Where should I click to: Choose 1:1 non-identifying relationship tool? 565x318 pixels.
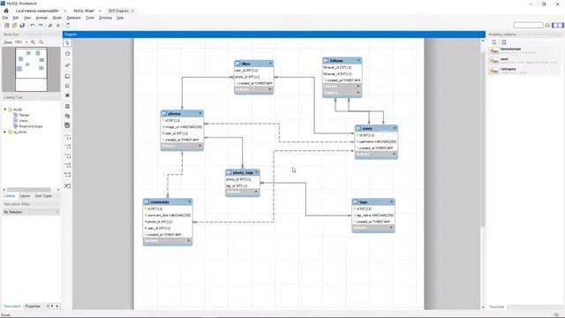[67, 138]
